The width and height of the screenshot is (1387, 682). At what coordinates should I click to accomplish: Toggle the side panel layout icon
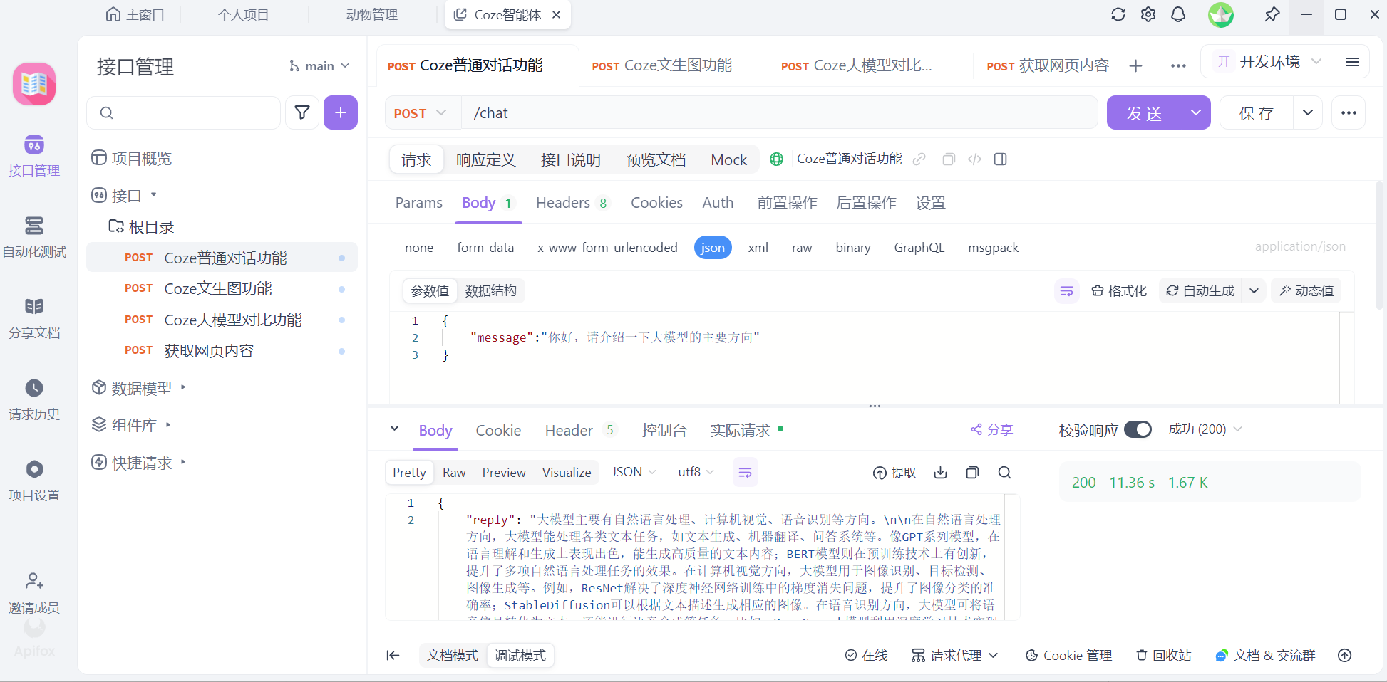point(1001,159)
